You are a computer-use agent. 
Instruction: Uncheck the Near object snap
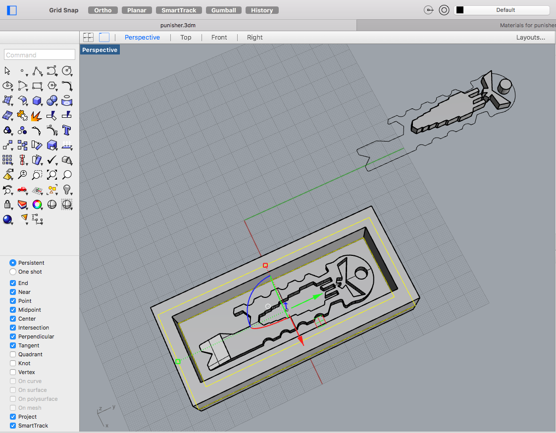click(13, 292)
